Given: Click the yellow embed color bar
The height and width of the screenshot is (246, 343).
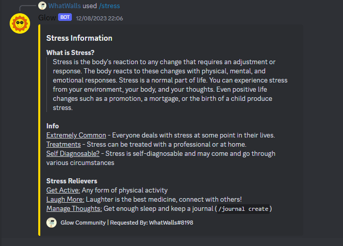Looking at the screenshot, I should (39, 130).
